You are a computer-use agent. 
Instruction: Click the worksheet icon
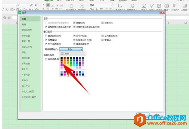(184, 6)
